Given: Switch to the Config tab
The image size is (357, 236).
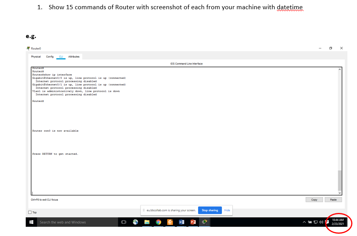Looking at the screenshot, I should [x=50, y=57].
